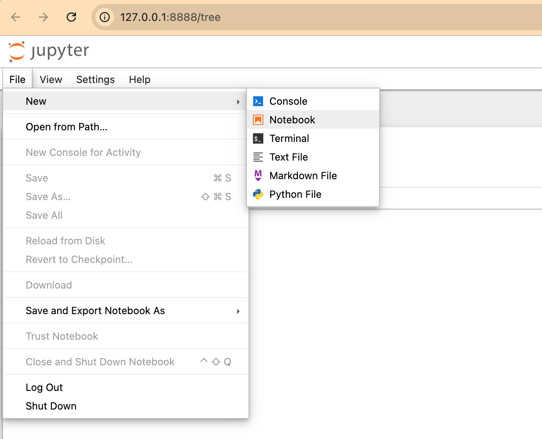
Task: Click the greyed Download entry
Action: click(x=126, y=285)
